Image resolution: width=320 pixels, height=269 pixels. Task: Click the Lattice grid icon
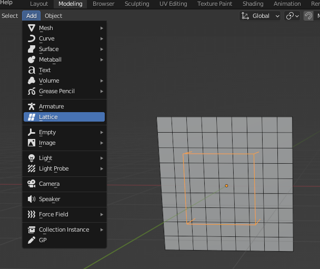32,117
